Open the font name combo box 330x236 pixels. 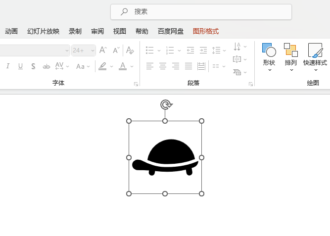(35, 50)
